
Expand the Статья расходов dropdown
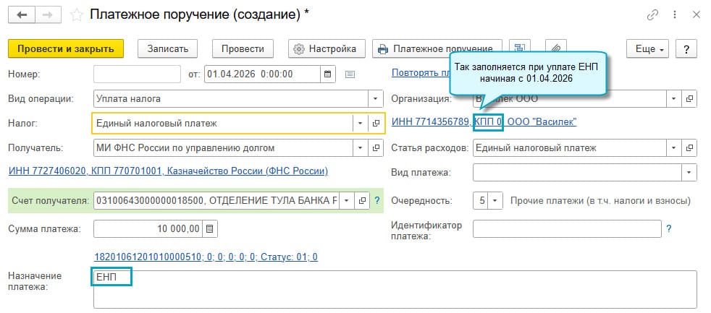(x=673, y=148)
